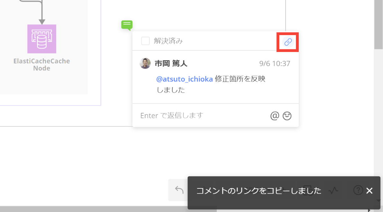Click 市岡 篤人's profile avatar
The height and width of the screenshot is (212, 383).
[145, 63]
